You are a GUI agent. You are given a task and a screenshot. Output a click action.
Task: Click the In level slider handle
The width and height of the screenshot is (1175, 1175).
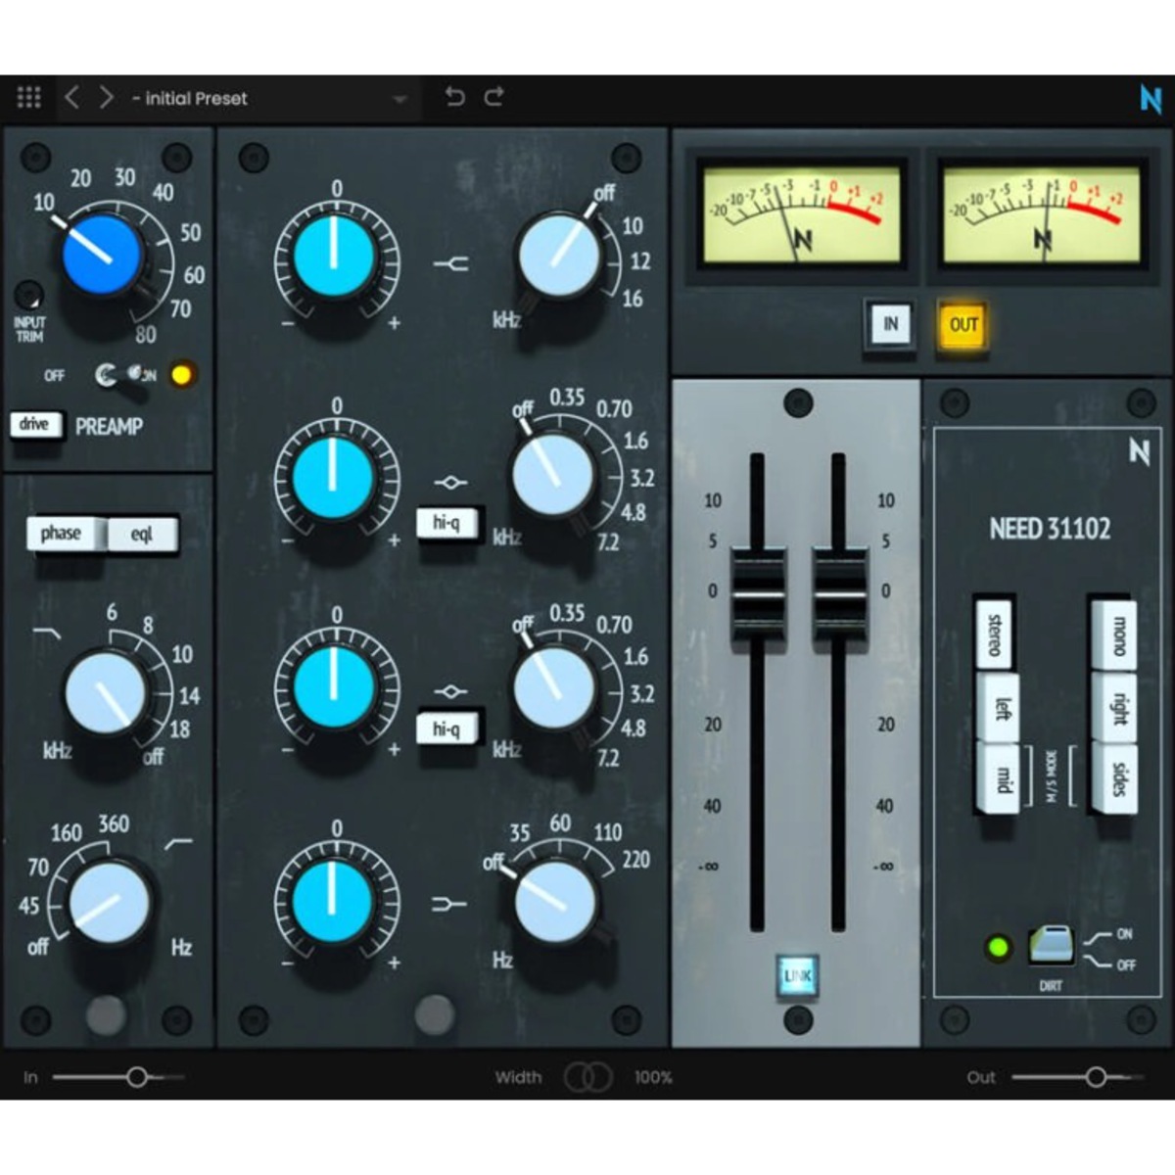[136, 1077]
